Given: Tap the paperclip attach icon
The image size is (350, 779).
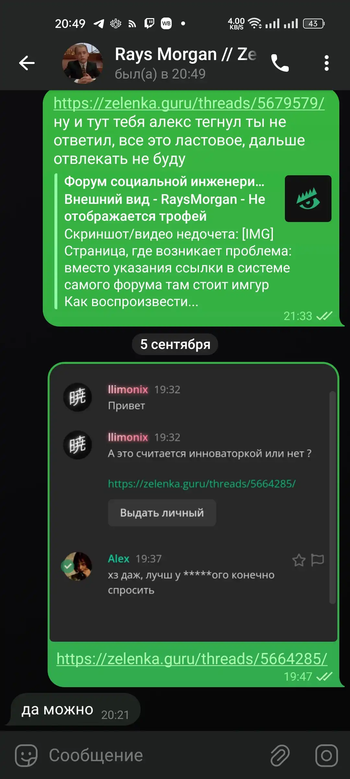Looking at the screenshot, I should click(x=280, y=755).
